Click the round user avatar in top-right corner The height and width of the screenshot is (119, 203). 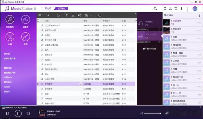tap(195, 9)
